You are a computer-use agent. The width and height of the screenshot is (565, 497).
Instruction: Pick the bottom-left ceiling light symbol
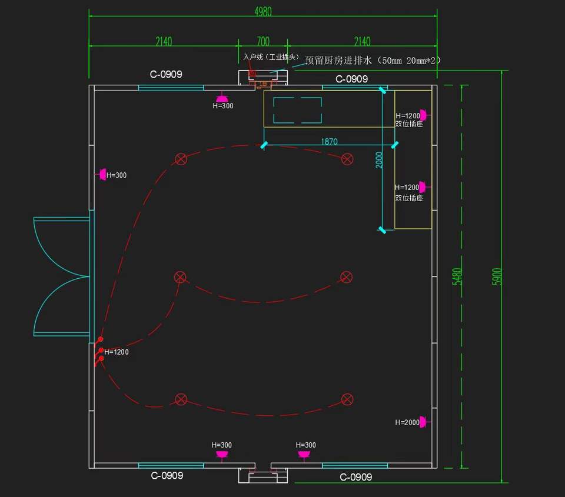[181, 399]
